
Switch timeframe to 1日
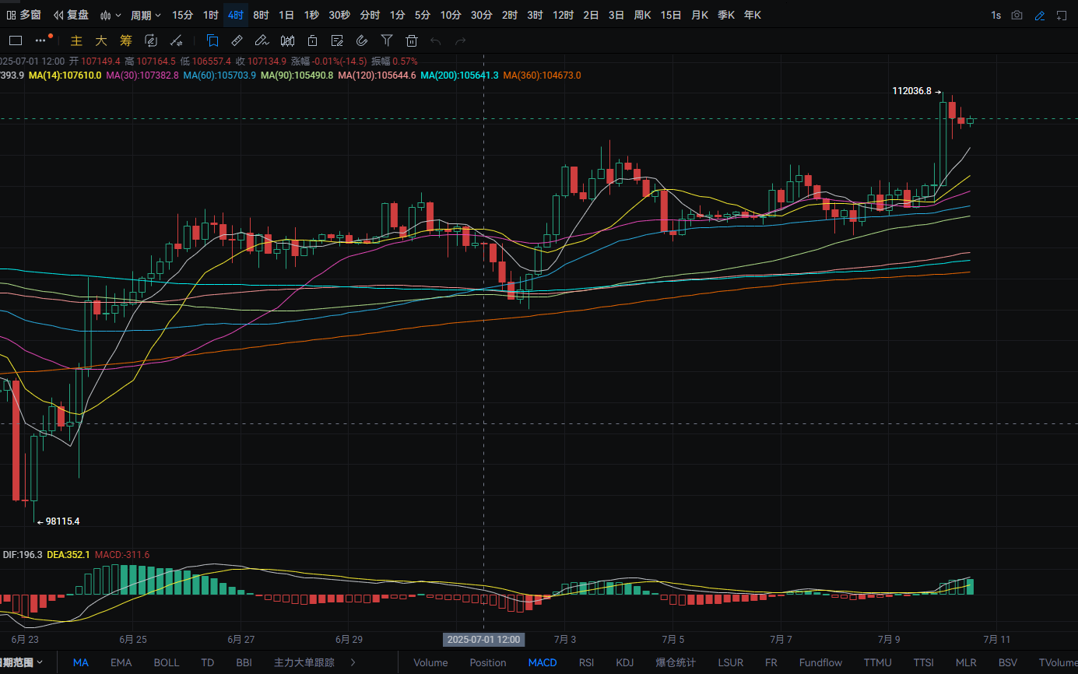(286, 15)
